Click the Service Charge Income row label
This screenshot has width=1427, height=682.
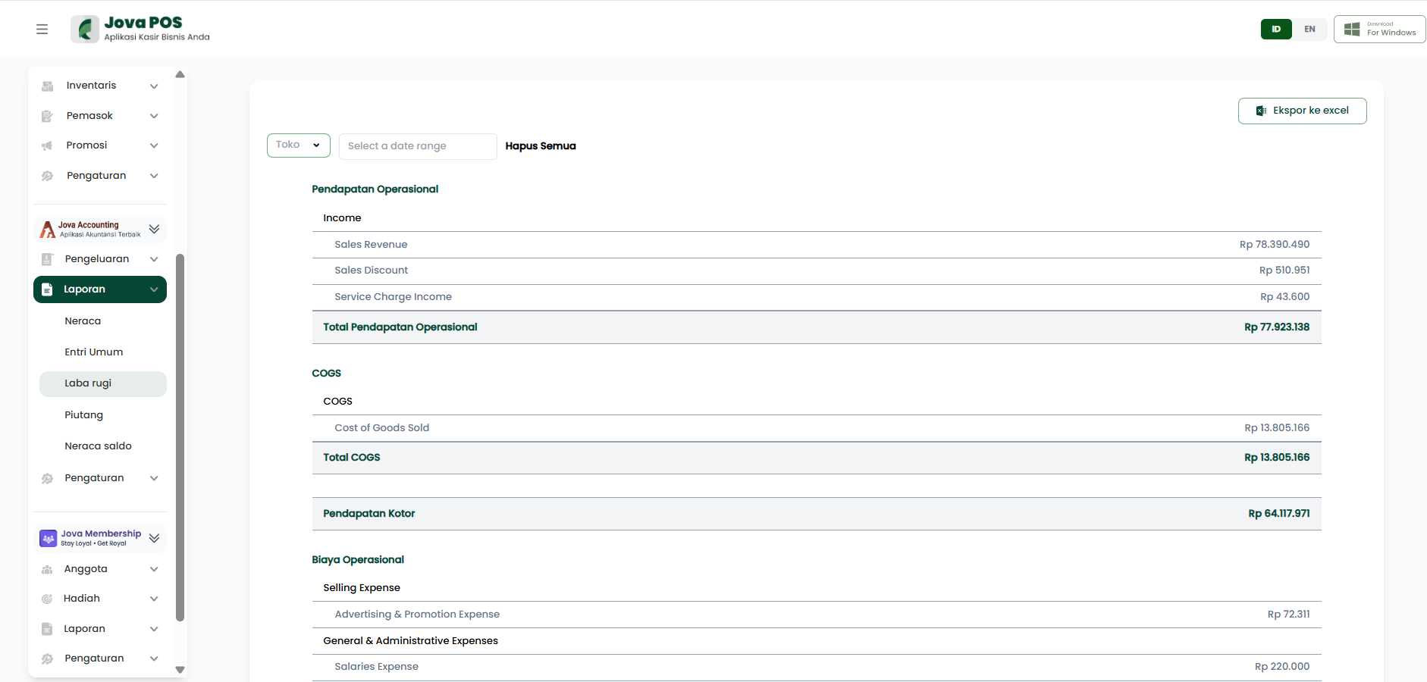coord(393,297)
